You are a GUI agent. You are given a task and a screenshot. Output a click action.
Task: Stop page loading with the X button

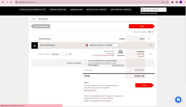[11, 2]
